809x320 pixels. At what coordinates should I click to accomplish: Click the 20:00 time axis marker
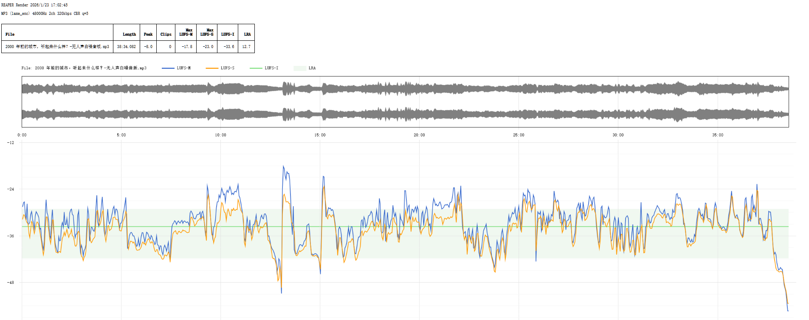[x=419, y=135]
